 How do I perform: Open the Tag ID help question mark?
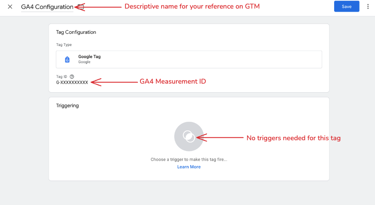click(x=72, y=77)
